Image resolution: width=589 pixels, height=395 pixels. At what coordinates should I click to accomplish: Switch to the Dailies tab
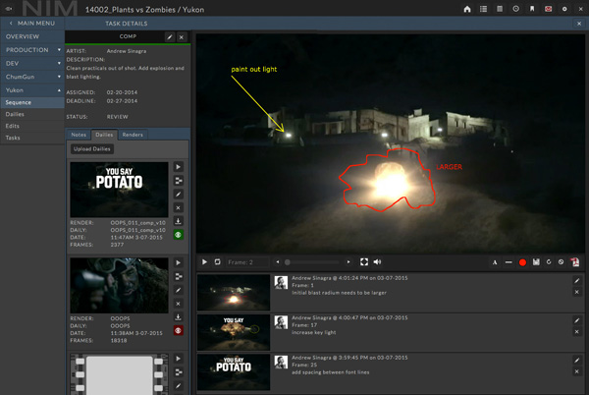104,135
